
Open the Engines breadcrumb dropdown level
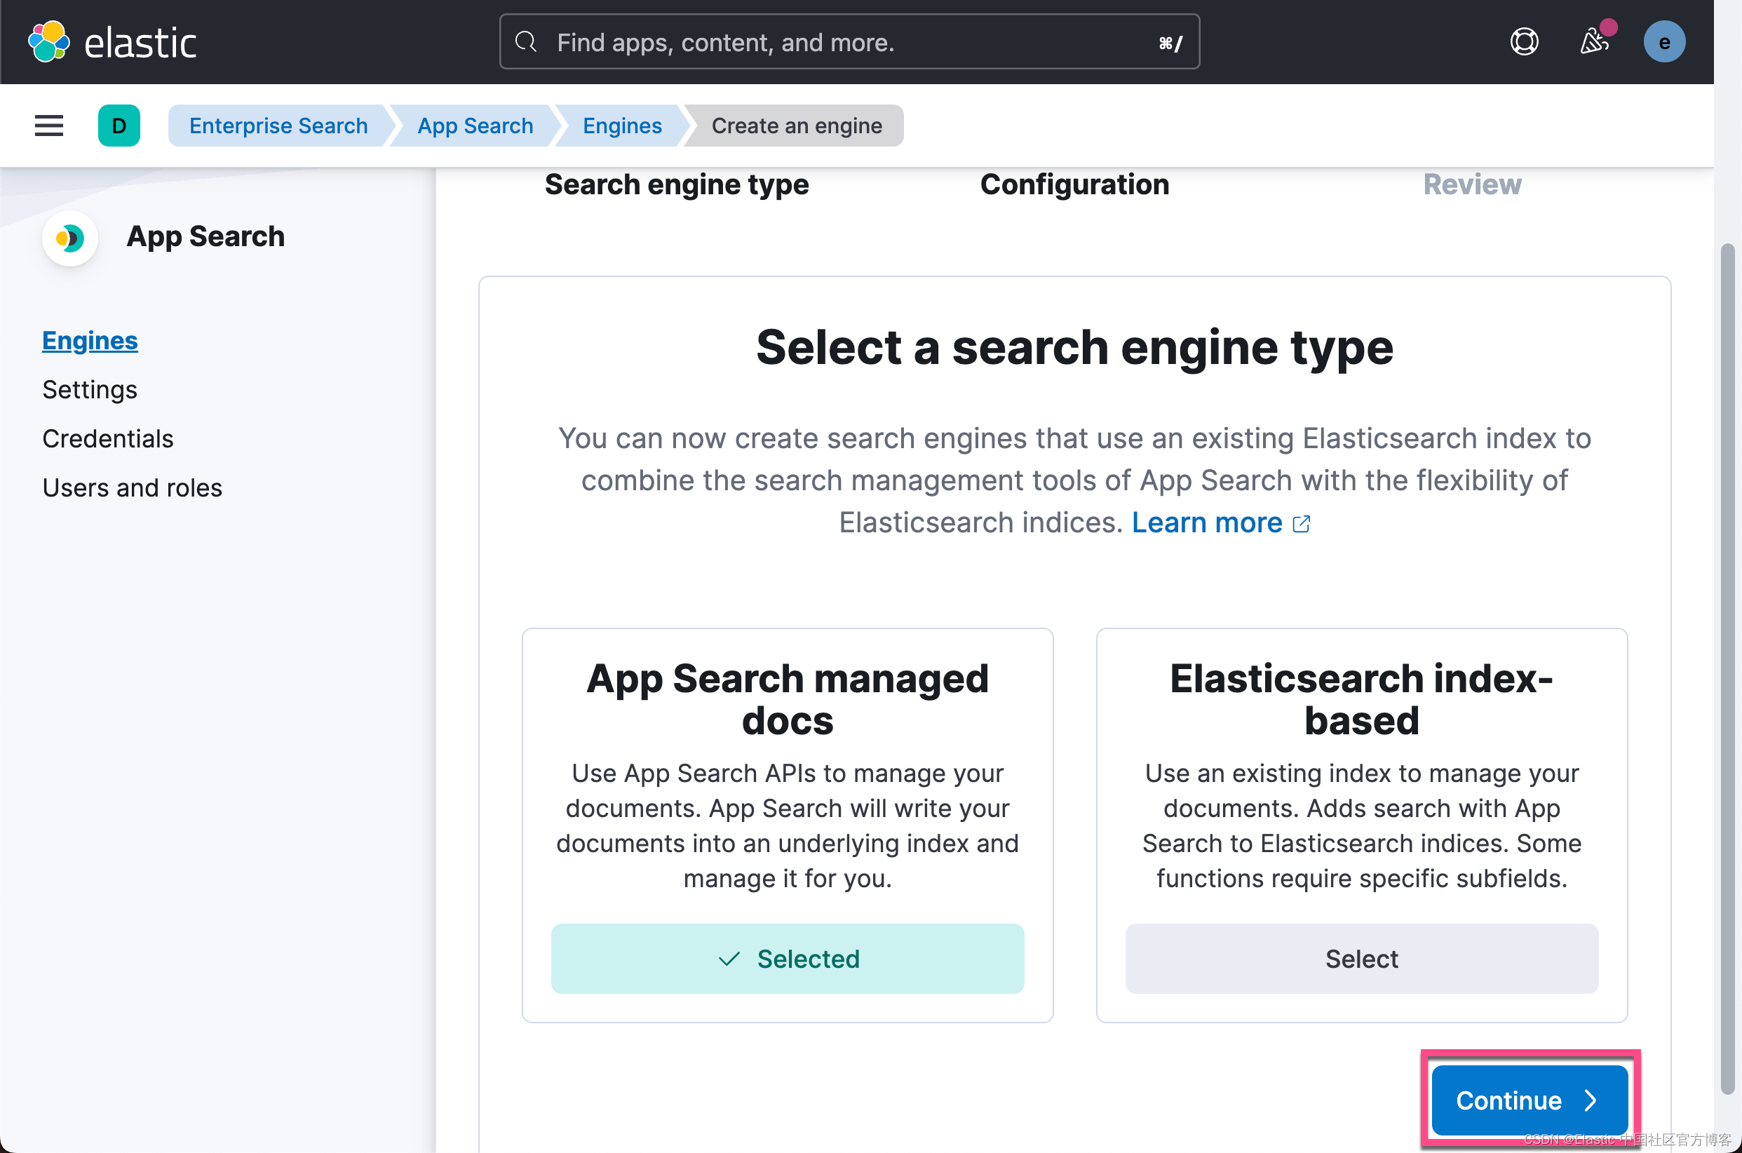[x=621, y=125]
